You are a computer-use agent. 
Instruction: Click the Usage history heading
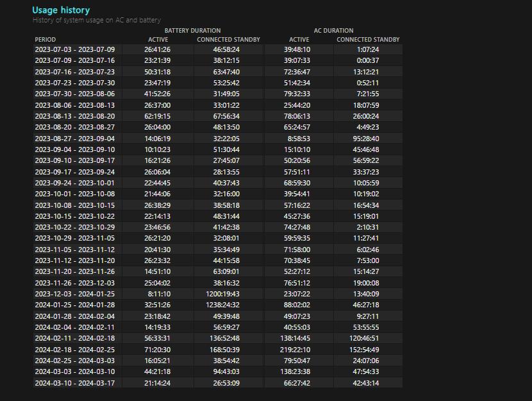click(61, 10)
